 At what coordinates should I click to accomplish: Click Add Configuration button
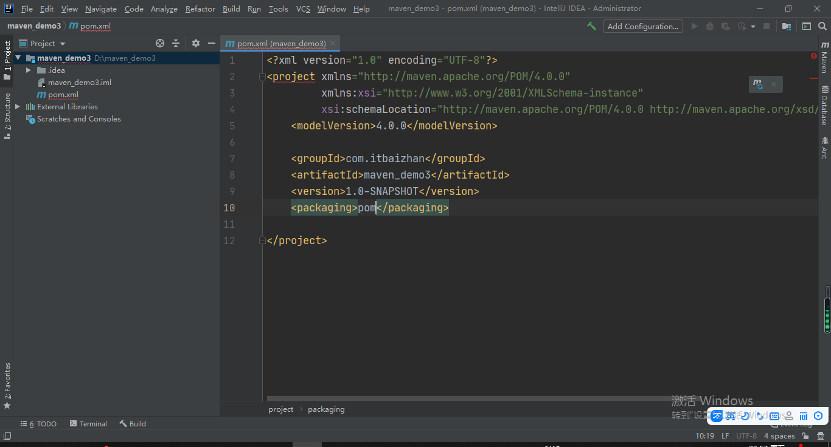click(643, 26)
